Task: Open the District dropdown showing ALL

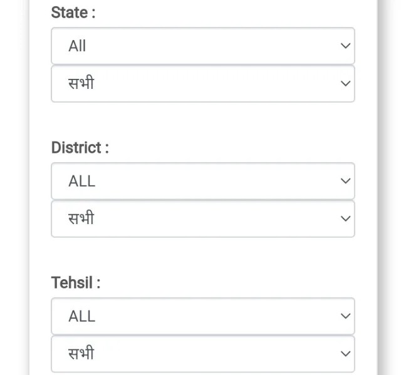Action: pyautogui.click(x=202, y=181)
